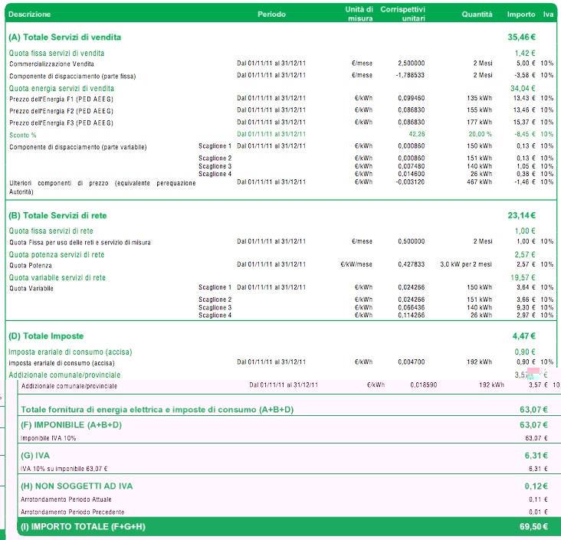Select the (A) Totale Servizi di vendita heading

[64, 38]
